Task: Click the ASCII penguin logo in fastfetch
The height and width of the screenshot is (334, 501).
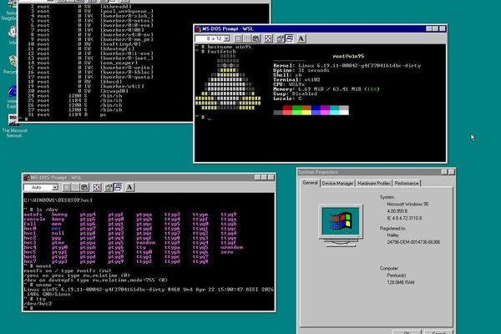Action: (x=228, y=83)
